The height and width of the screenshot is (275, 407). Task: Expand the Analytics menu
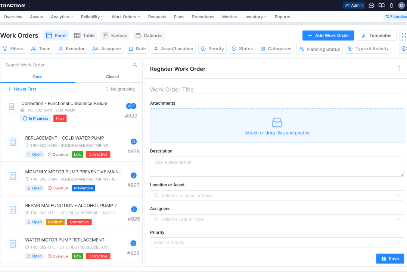62,17
